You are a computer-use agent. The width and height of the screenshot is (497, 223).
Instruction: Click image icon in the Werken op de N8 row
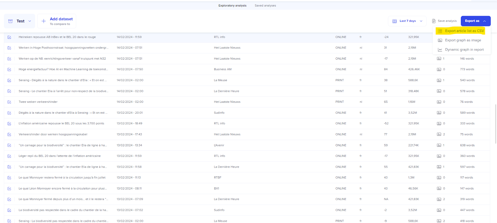(439, 59)
